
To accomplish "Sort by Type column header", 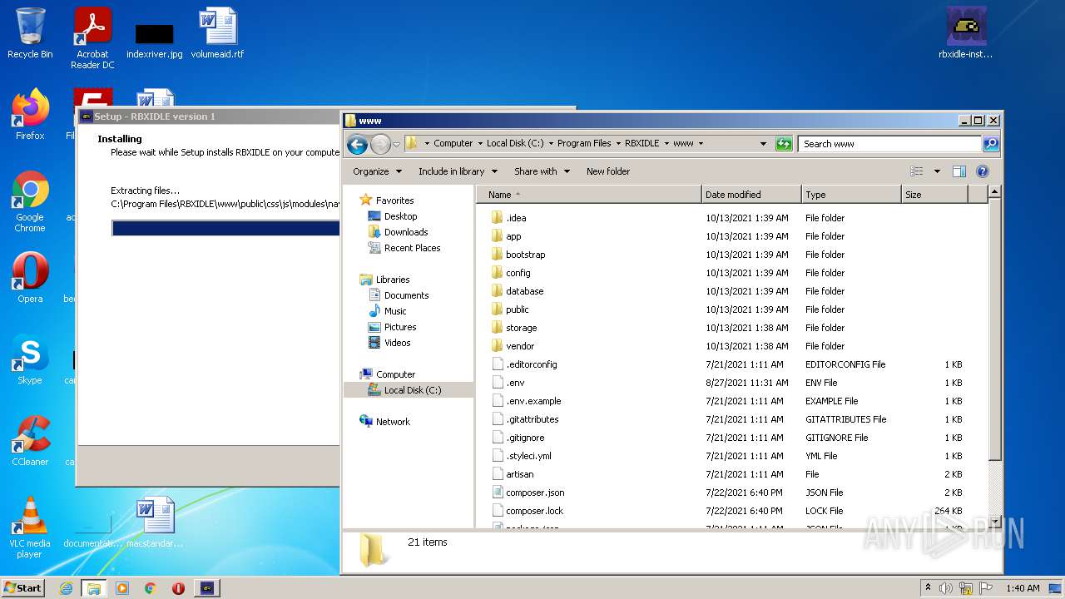I will coord(851,195).
